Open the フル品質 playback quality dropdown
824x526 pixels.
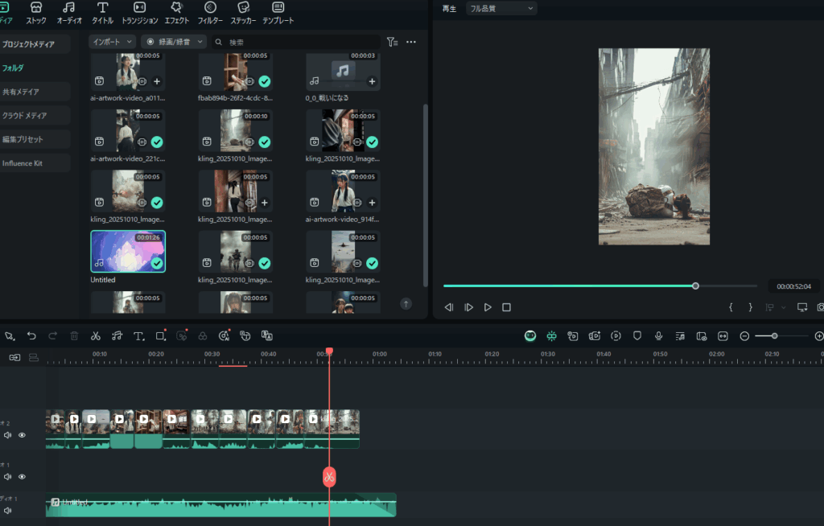click(x=501, y=9)
